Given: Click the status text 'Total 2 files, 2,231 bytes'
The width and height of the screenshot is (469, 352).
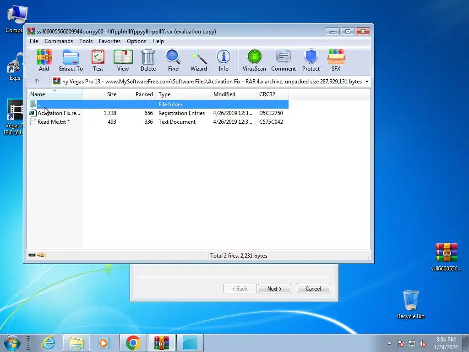Looking at the screenshot, I should [238, 256].
